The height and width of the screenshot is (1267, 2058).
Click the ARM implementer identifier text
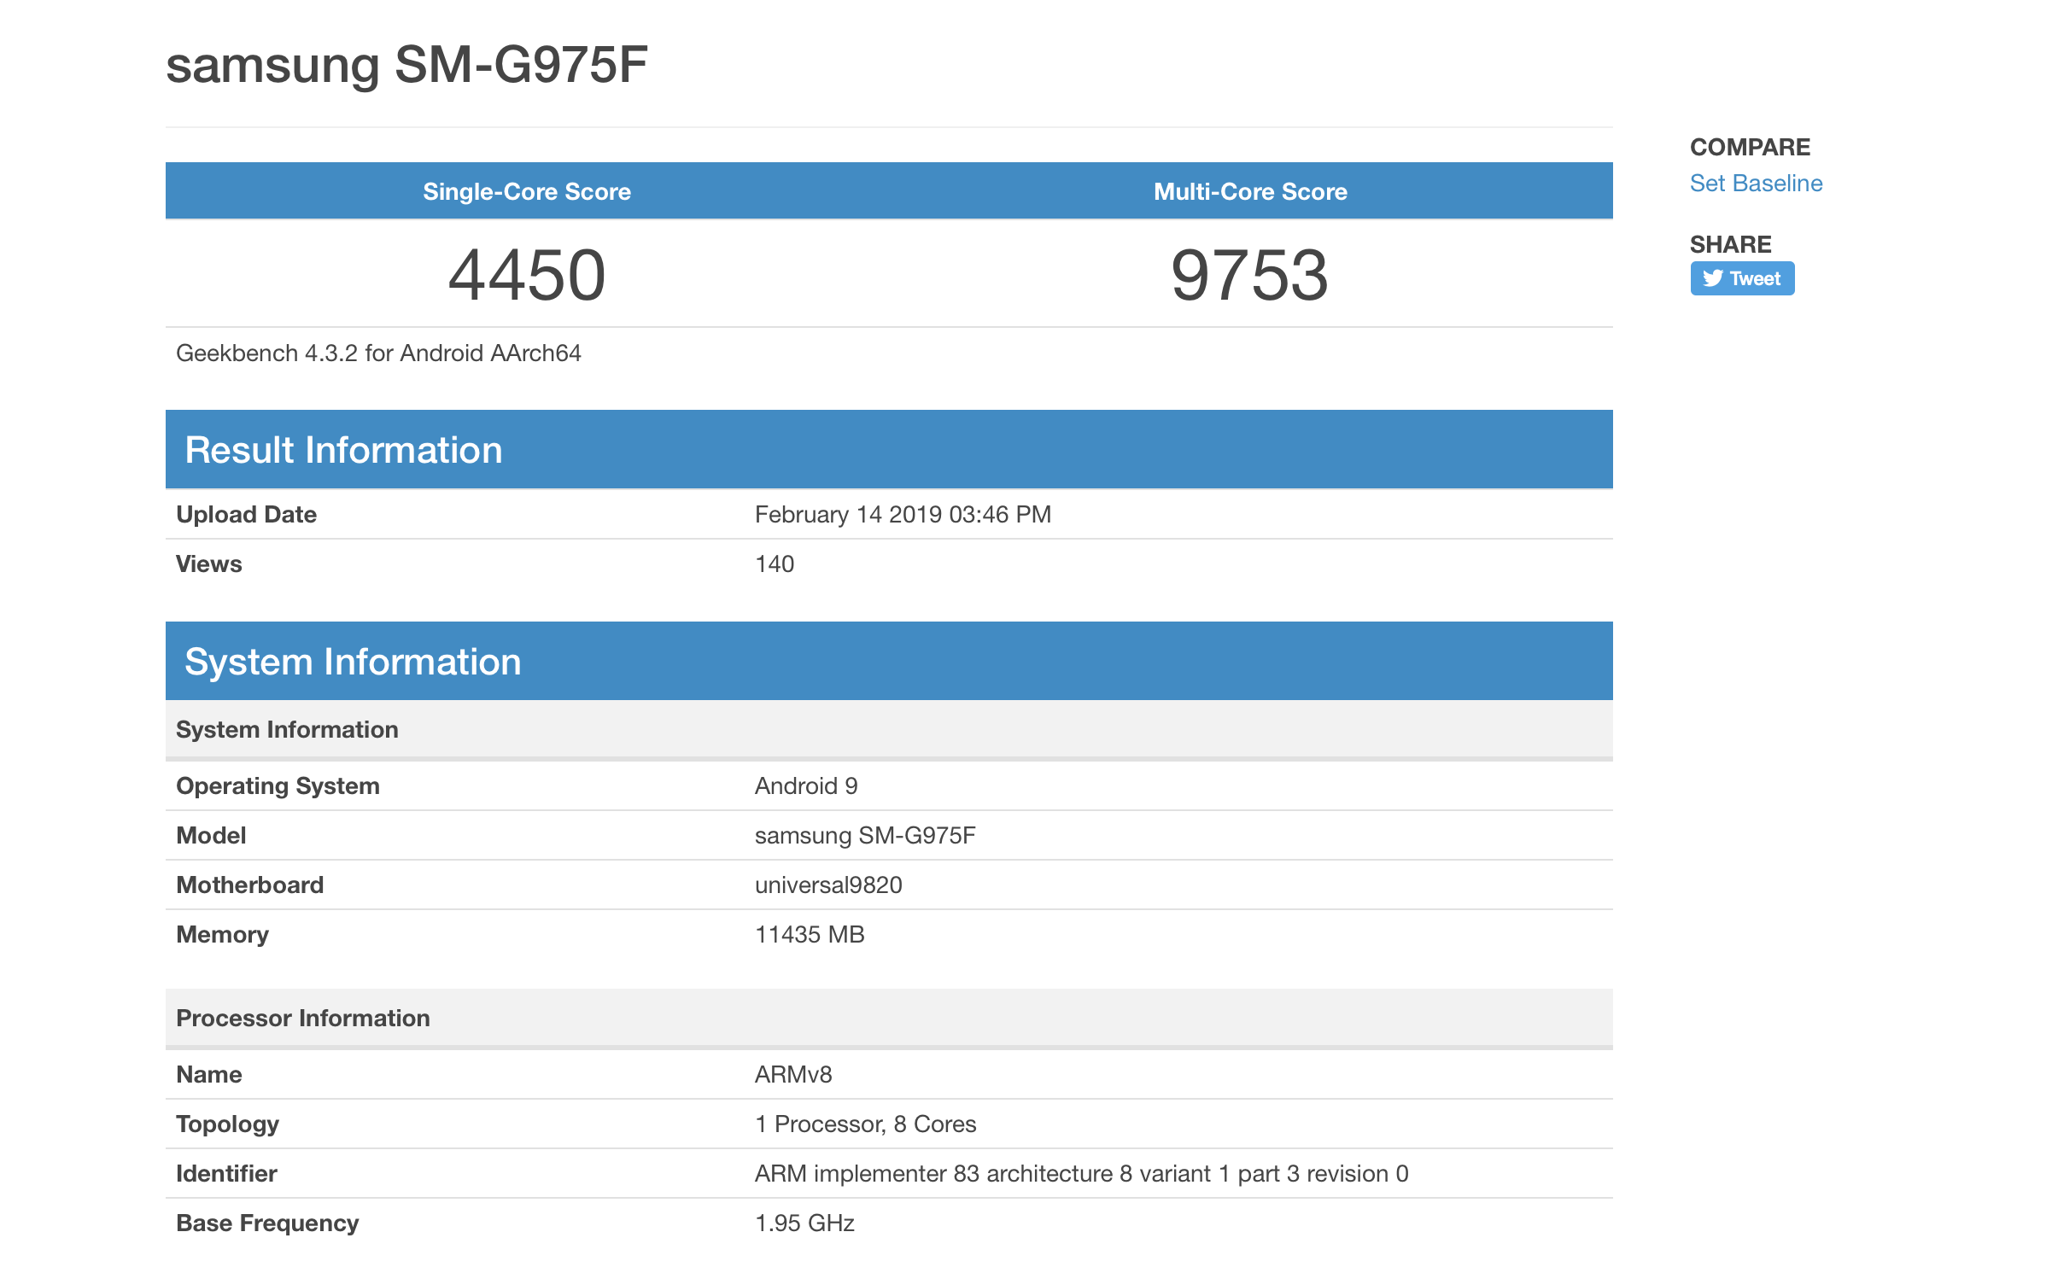tap(1081, 1174)
